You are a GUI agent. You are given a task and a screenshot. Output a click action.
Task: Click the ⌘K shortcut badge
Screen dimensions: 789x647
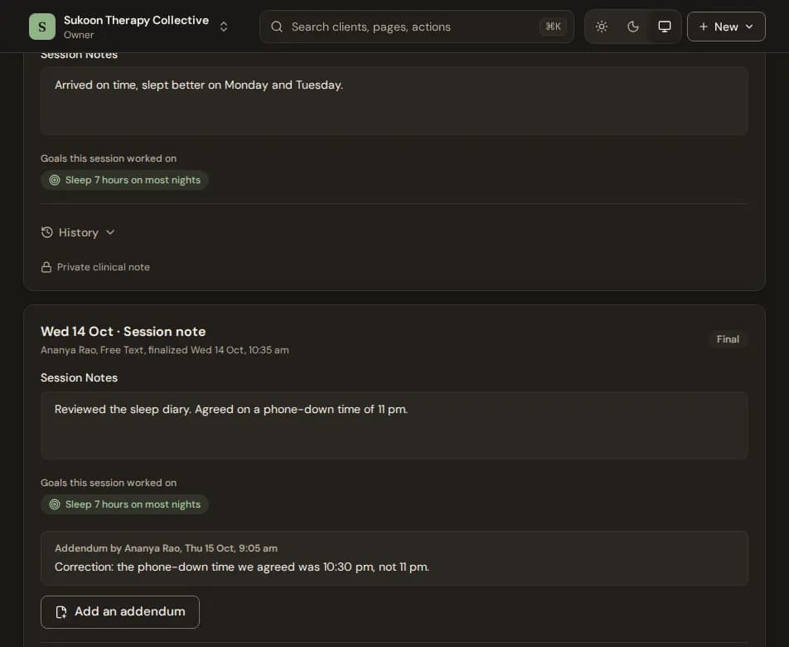[553, 27]
